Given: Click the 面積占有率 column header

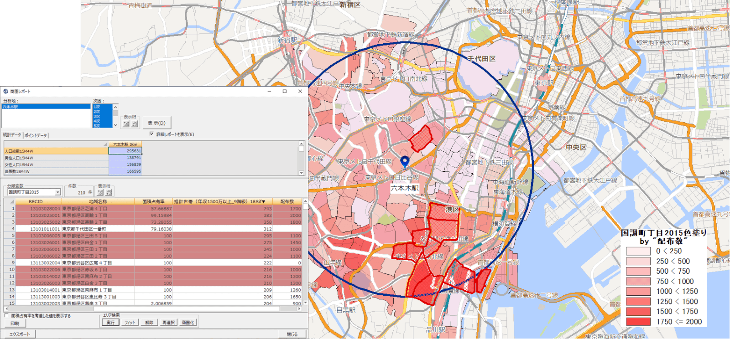Looking at the screenshot, I should [x=153, y=201].
